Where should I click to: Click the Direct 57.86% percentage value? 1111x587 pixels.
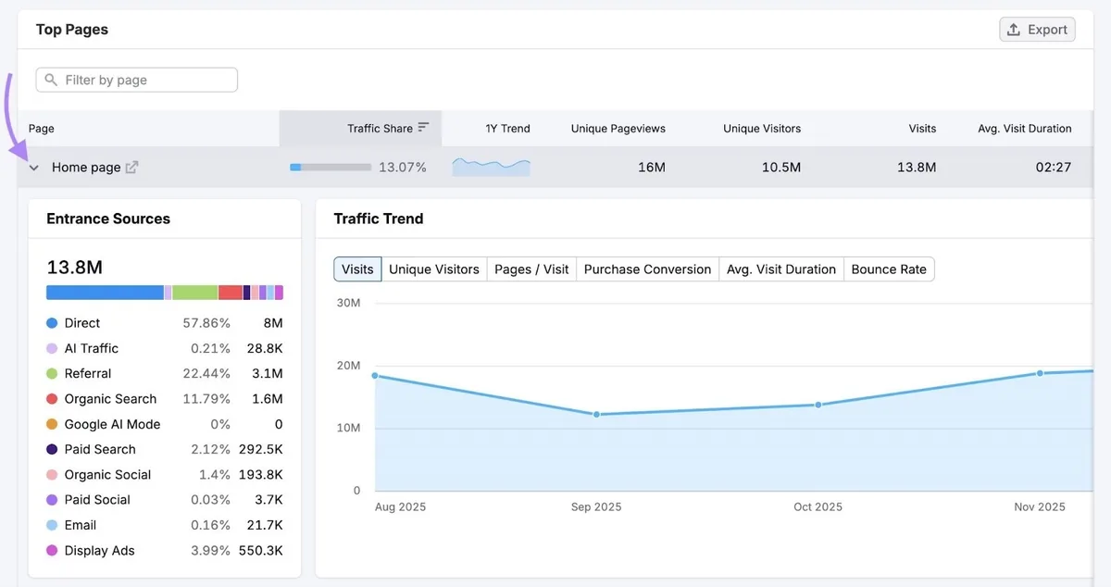[x=206, y=323]
